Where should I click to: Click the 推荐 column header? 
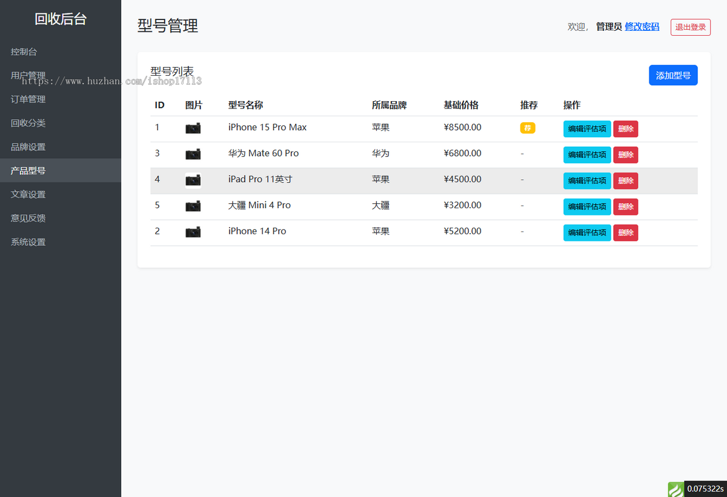pos(529,105)
